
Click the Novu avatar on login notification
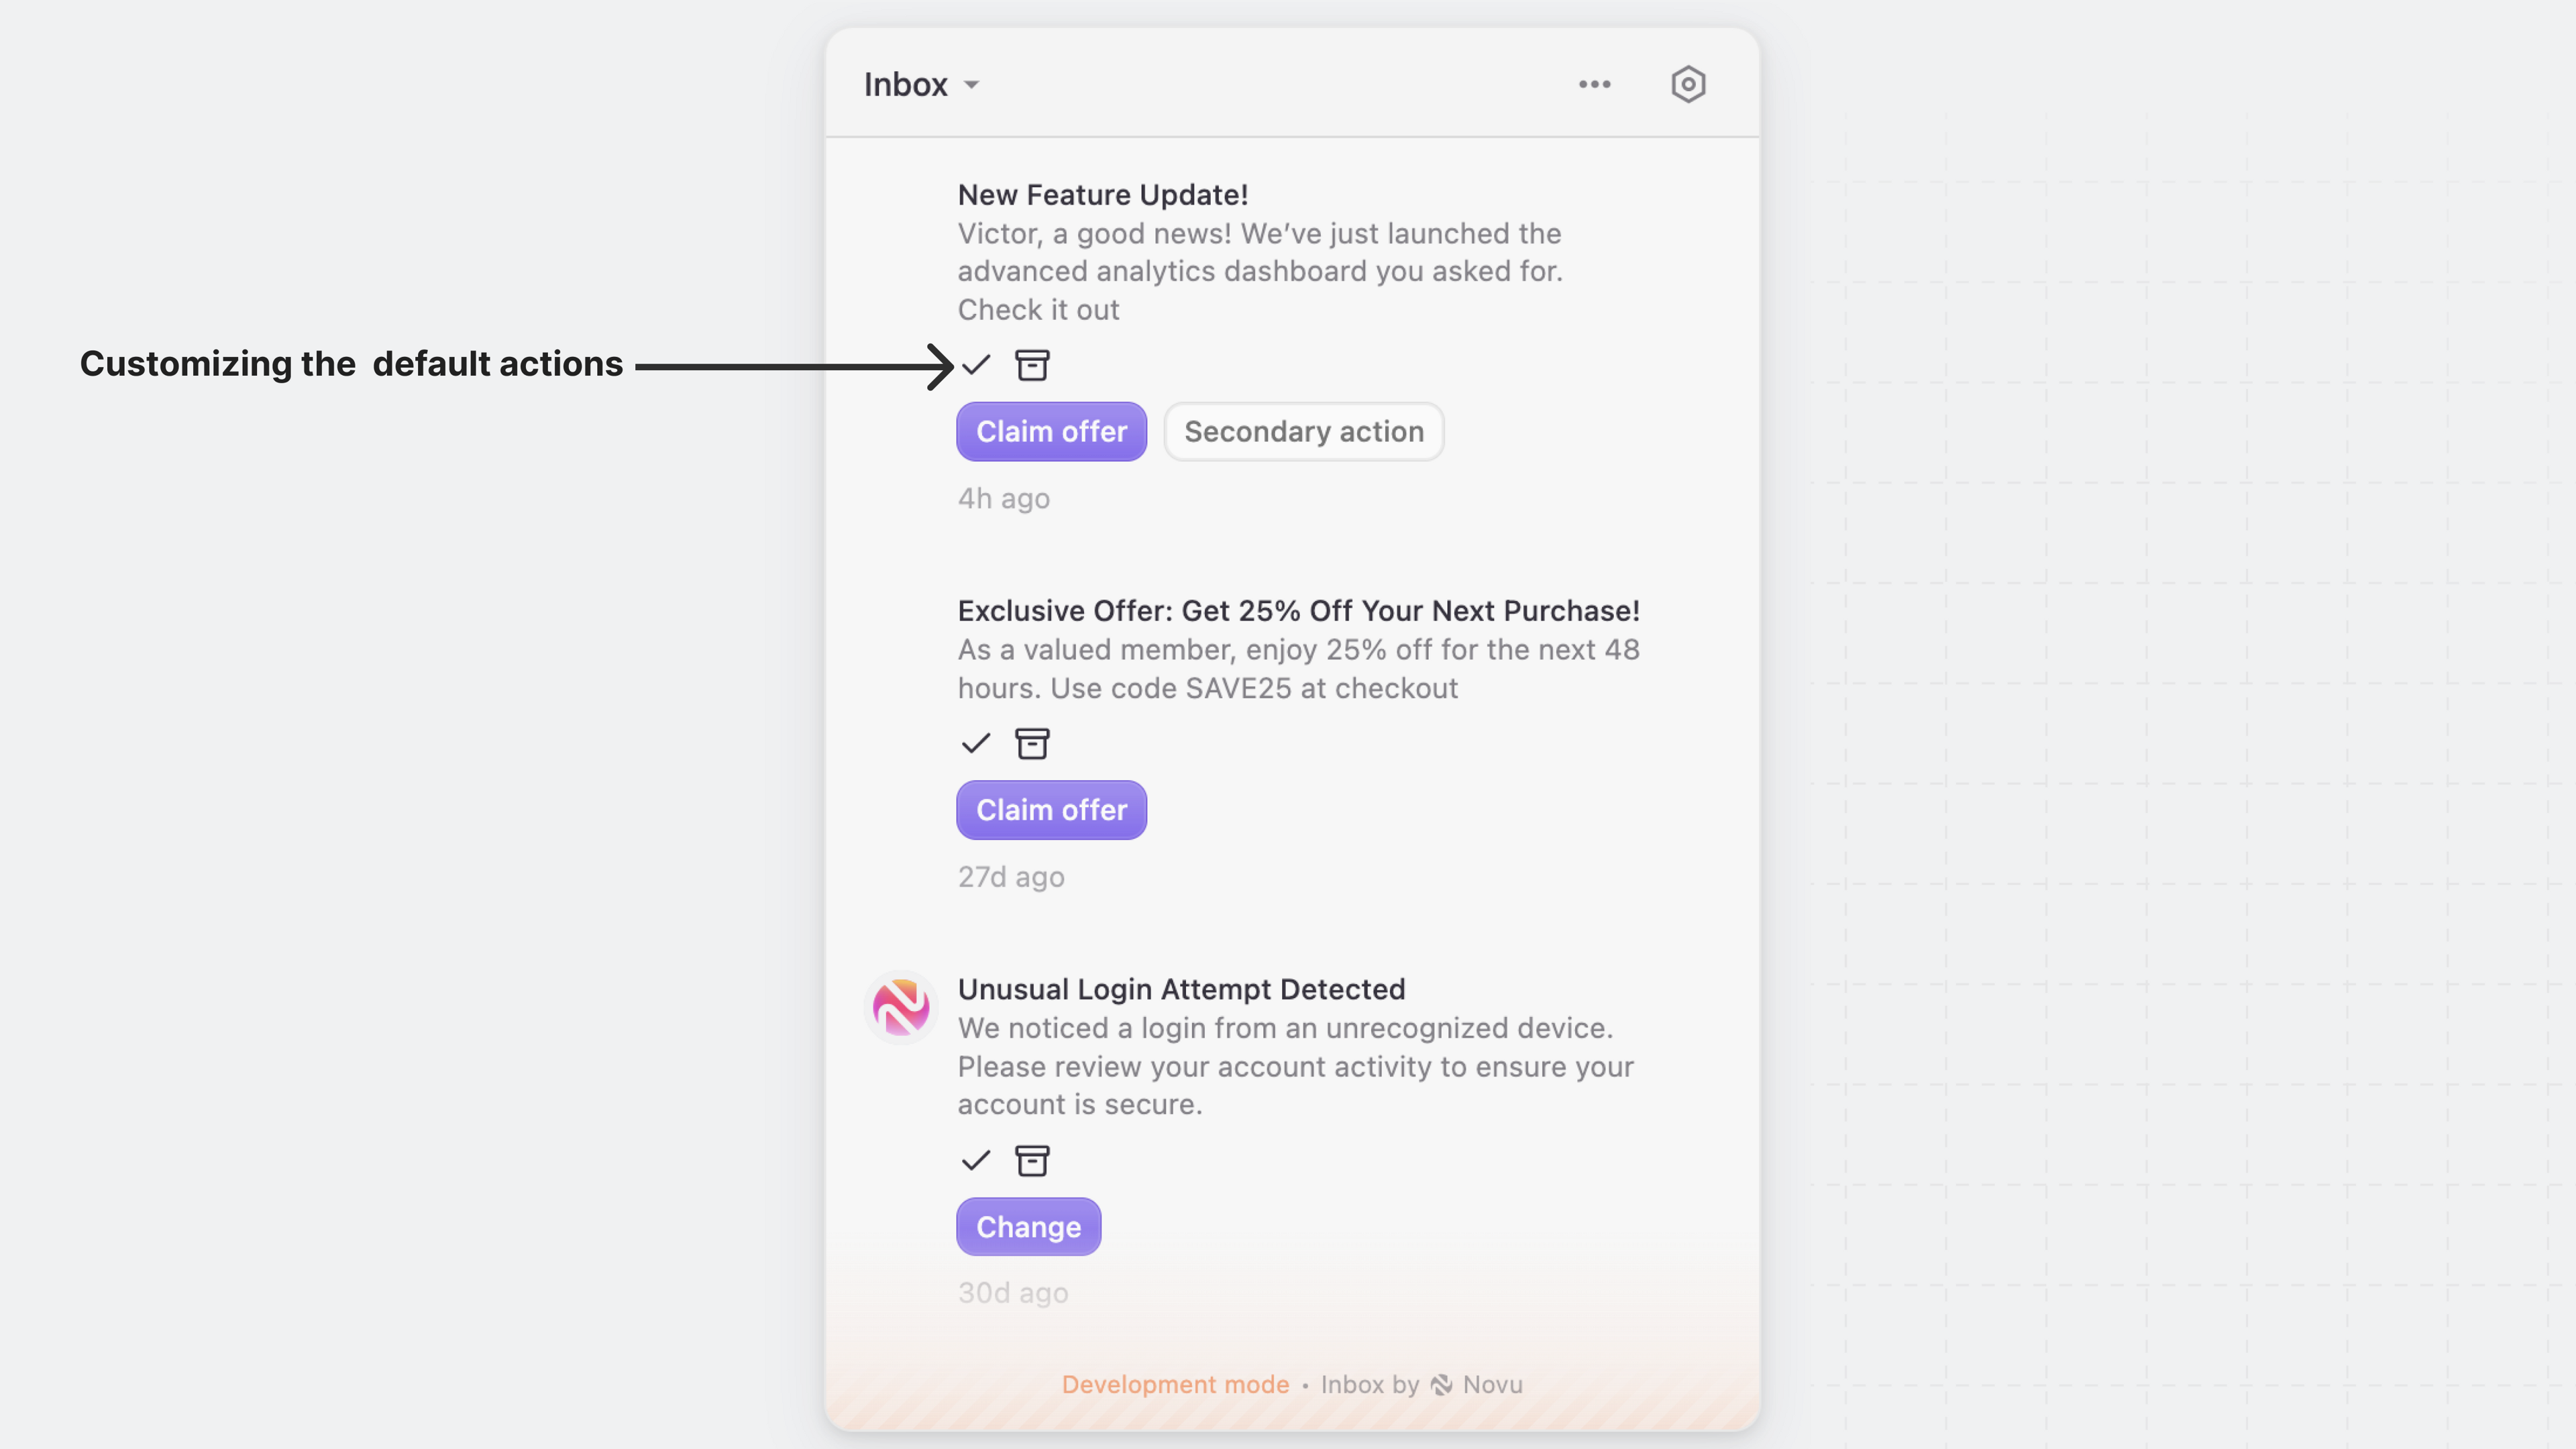[901, 1007]
